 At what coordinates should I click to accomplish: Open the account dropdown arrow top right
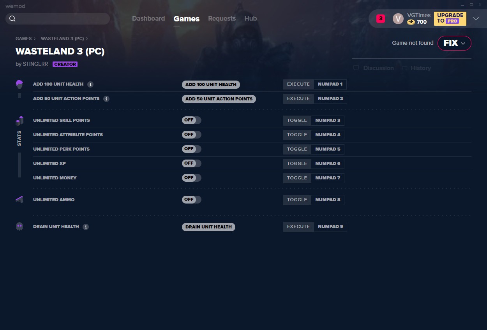pos(476,18)
